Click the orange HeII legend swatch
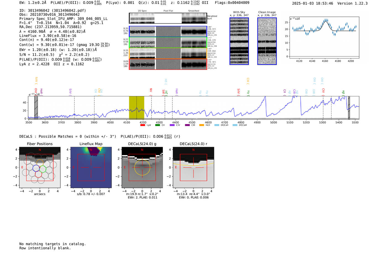This screenshot has width=387, height=263. pyautogui.click(x=202, y=125)
